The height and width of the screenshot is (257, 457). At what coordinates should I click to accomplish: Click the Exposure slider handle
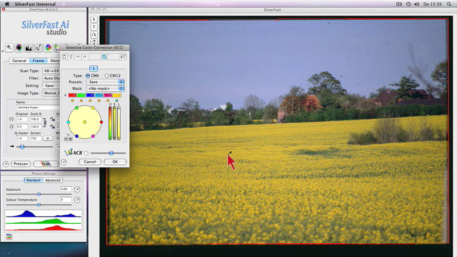pyautogui.click(x=39, y=194)
